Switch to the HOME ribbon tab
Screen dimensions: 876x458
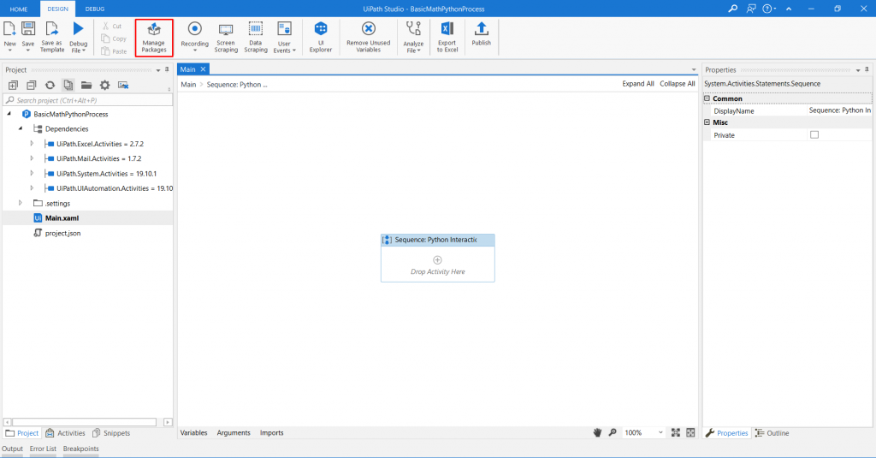pos(19,9)
